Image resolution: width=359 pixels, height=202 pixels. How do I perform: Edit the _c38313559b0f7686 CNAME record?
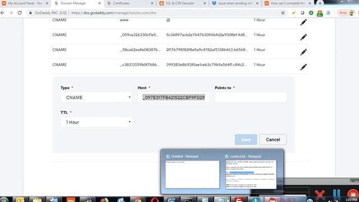tap(303, 67)
